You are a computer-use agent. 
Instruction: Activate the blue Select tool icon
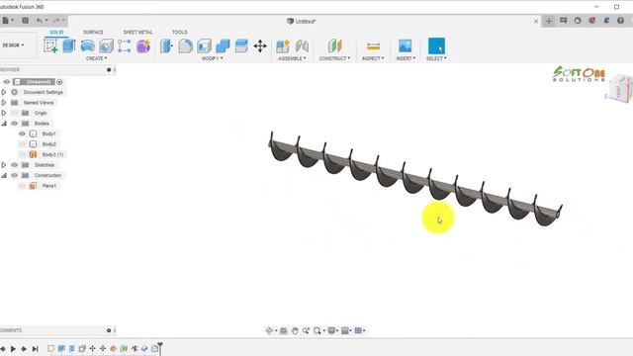click(x=436, y=45)
